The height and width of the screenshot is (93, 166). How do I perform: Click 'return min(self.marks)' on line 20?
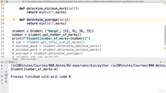click(x=46, y=24)
